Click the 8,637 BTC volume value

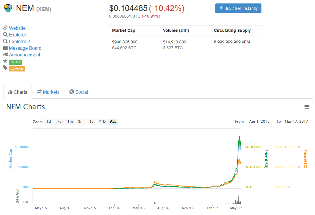point(173,48)
